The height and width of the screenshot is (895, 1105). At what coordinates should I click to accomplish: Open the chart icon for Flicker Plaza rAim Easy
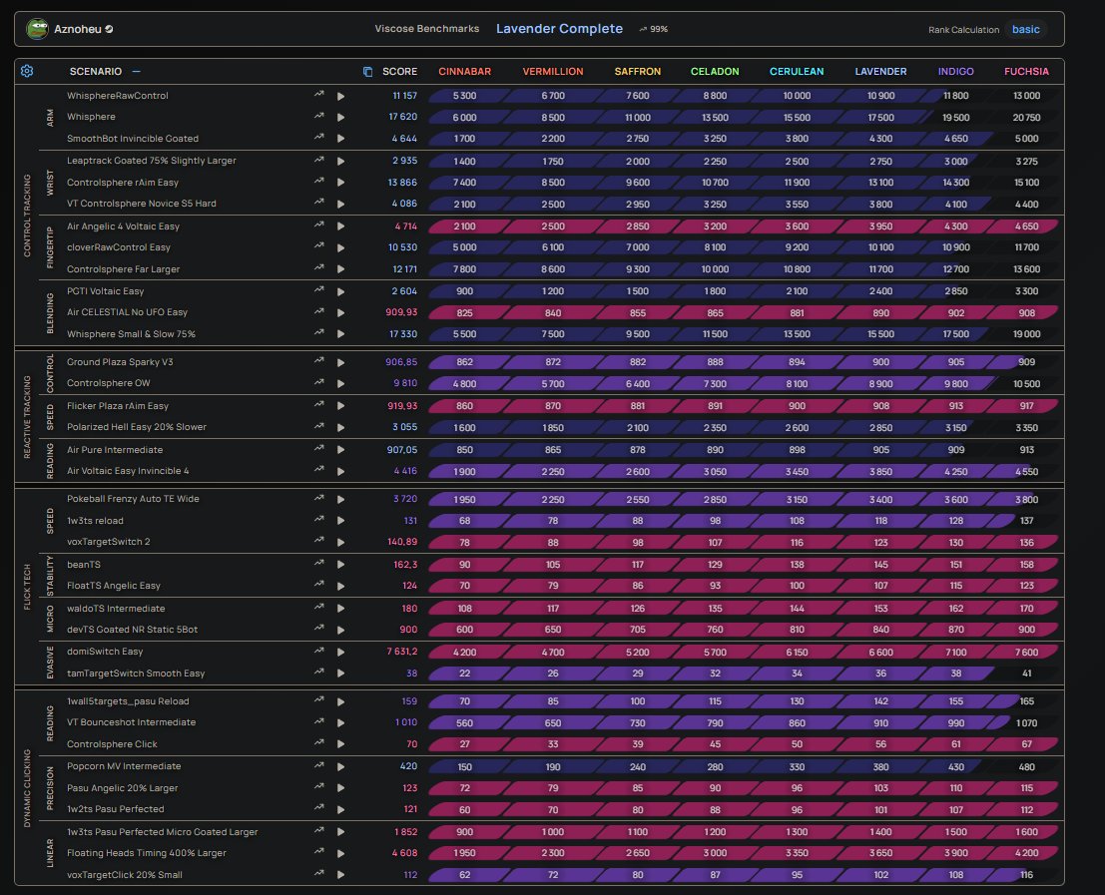click(319, 405)
